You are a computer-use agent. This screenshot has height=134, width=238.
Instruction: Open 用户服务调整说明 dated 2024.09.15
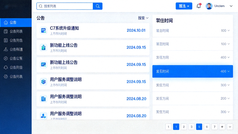[x=93, y=82]
